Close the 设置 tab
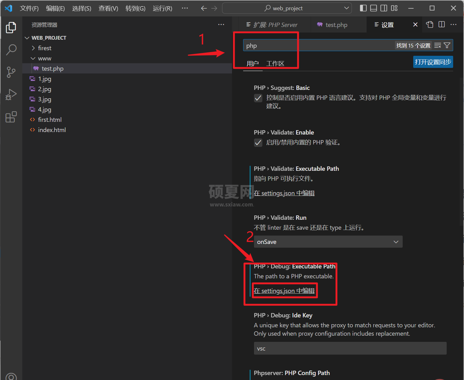 (415, 24)
